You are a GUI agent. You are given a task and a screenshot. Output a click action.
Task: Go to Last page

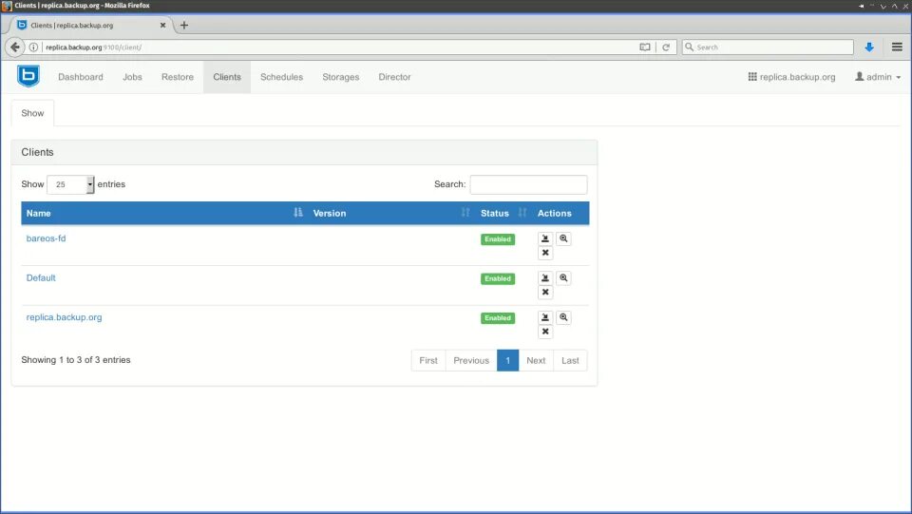(570, 360)
